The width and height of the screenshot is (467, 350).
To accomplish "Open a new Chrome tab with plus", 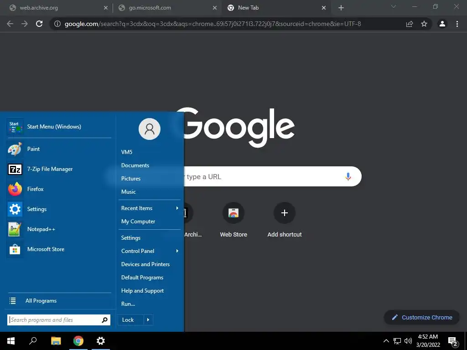I will tap(341, 8).
